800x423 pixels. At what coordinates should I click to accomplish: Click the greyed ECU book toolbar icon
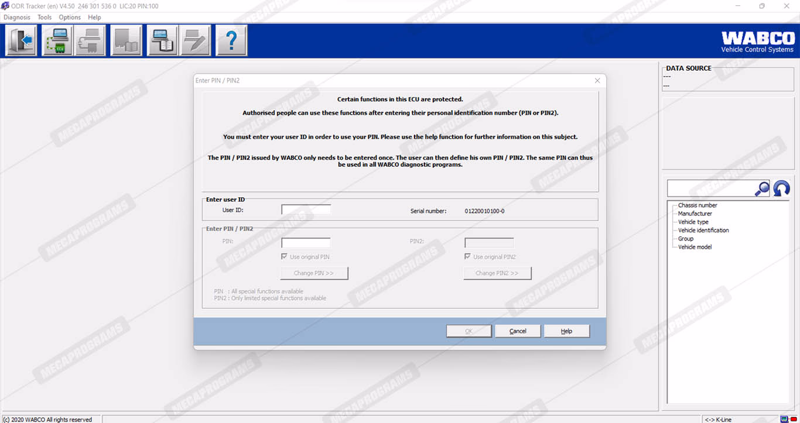click(x=127, y=40)
